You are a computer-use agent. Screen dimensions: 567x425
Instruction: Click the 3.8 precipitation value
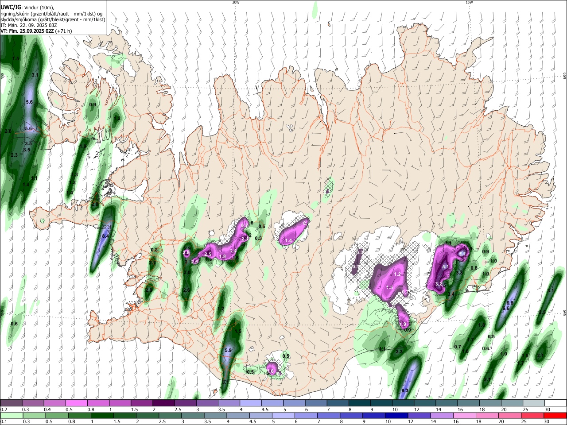click(x=459, y=273)
